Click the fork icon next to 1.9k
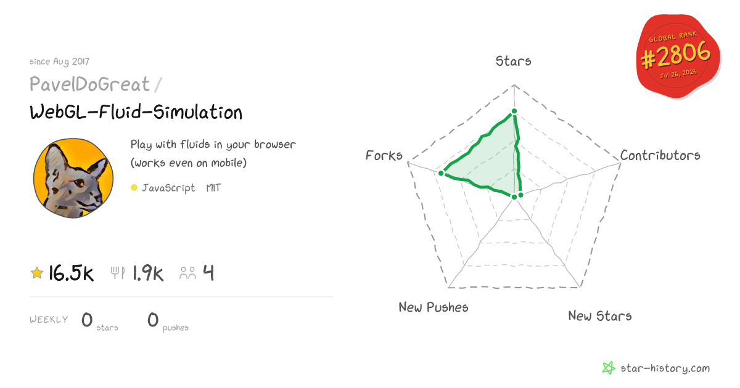 [118, 273]
